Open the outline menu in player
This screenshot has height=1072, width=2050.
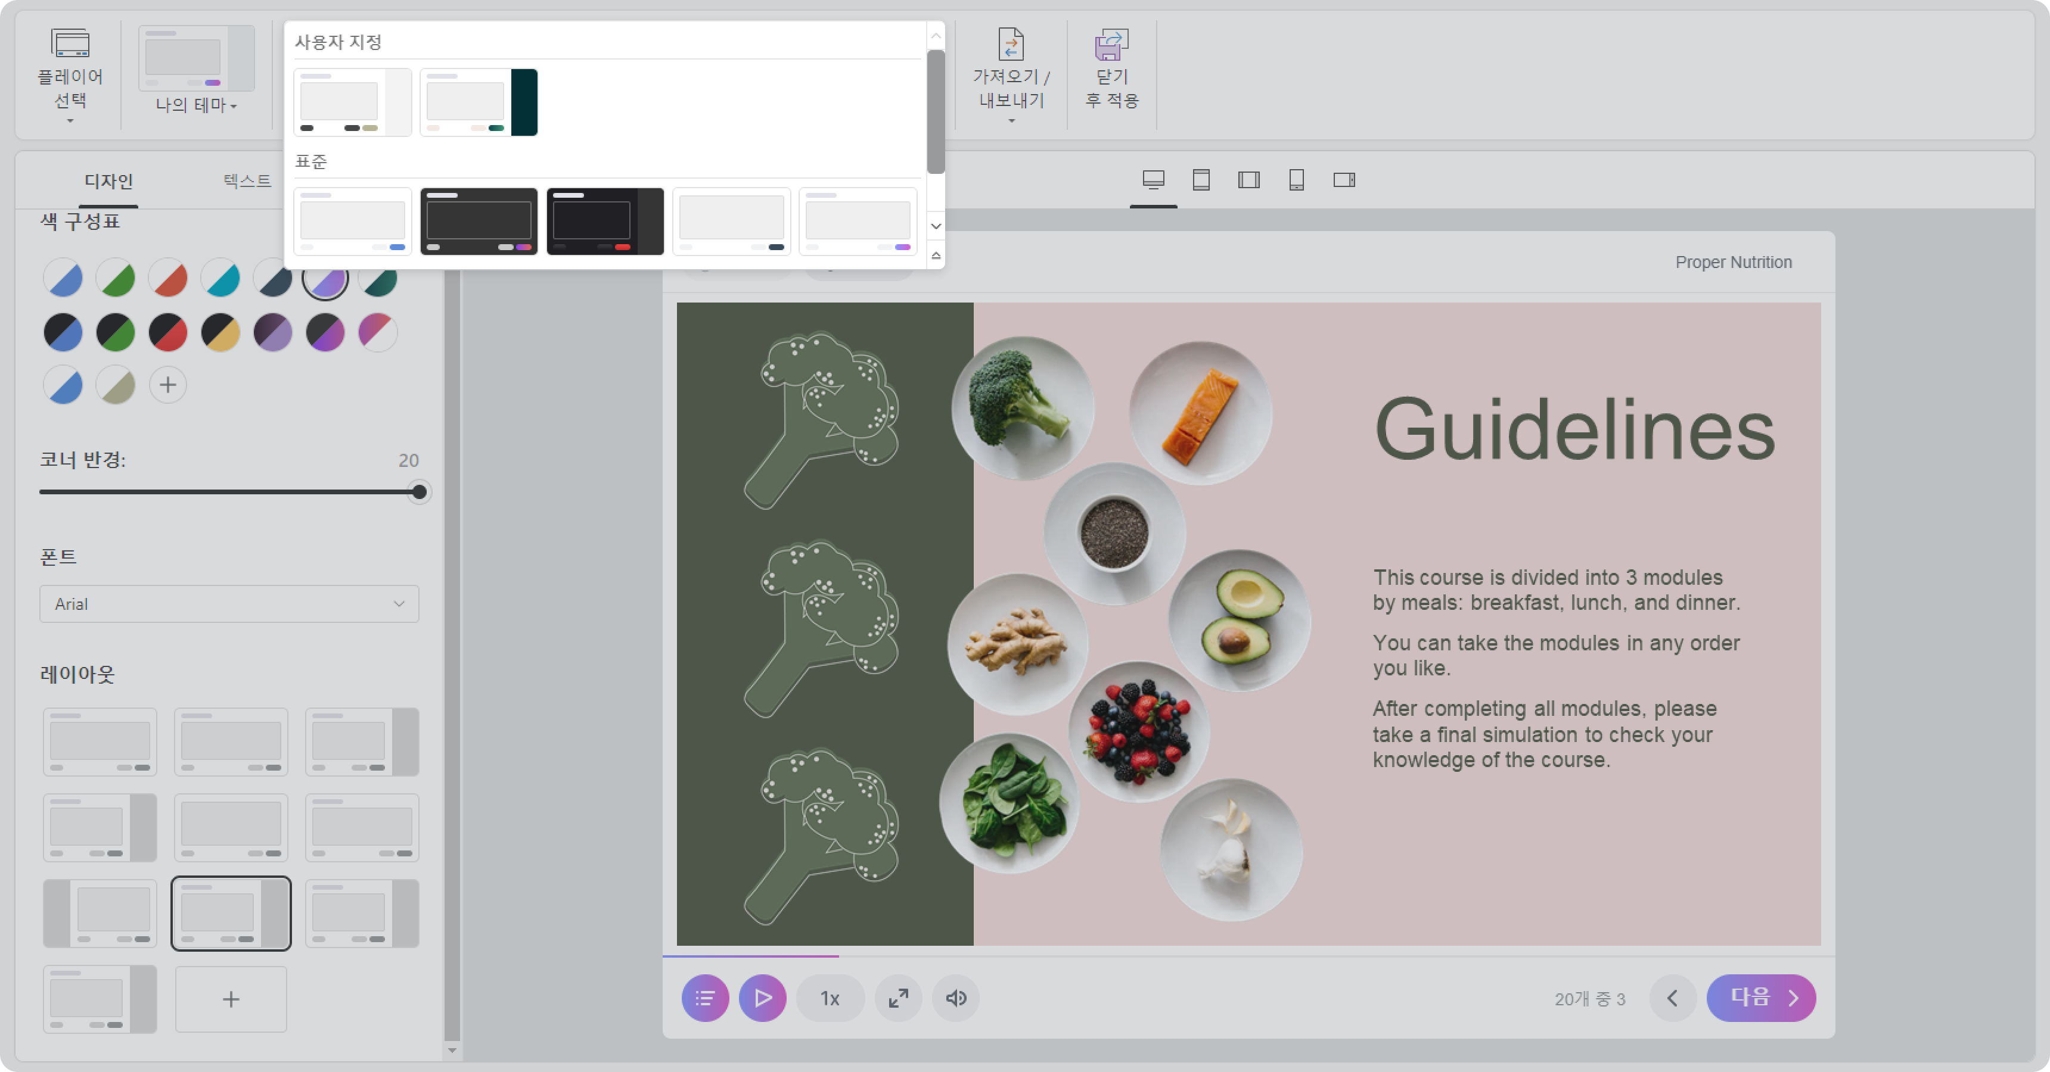704,997
